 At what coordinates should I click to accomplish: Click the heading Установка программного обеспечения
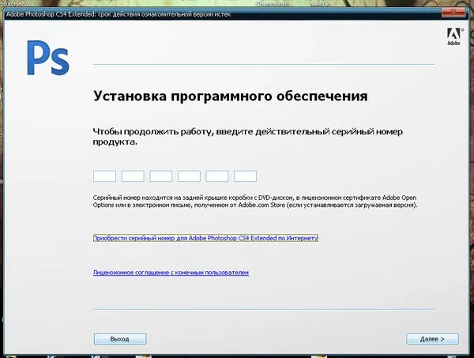[231, 96]
